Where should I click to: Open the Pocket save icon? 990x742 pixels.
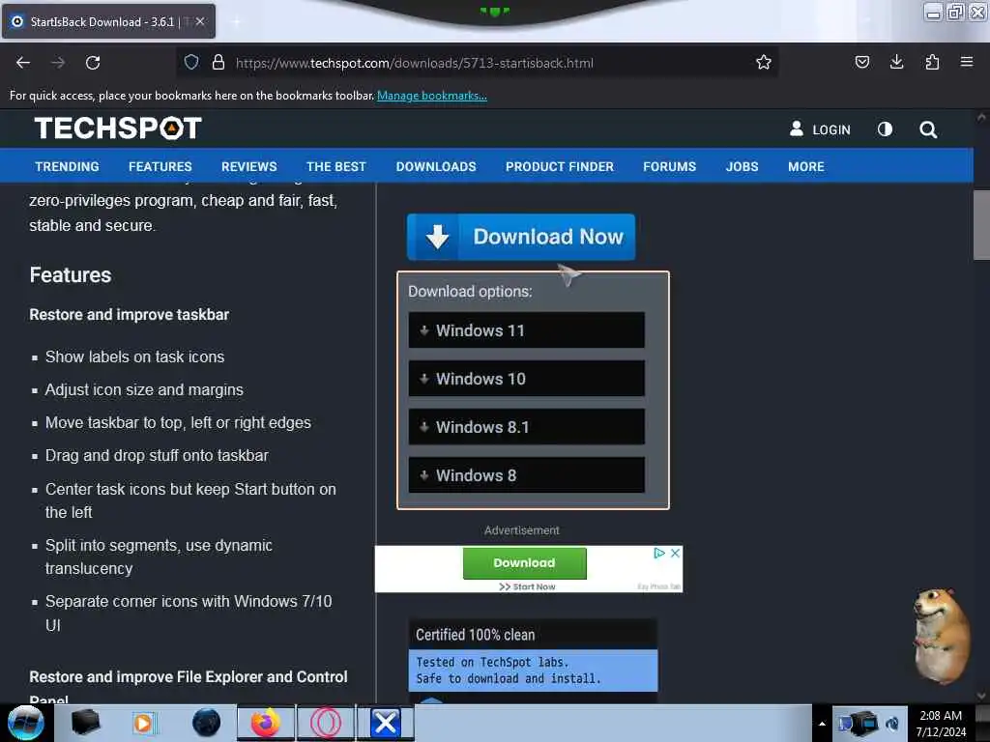click(861, 62)
